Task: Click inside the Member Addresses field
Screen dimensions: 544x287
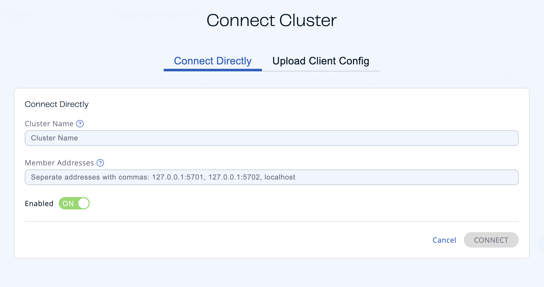Action: (271, 177)
